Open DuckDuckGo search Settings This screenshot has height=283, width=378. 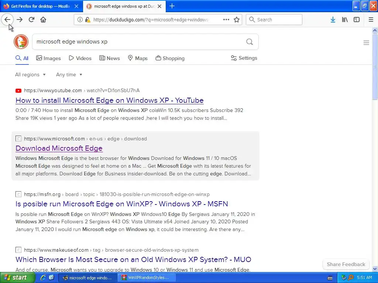pyautogui.click(x=244, y=58)
